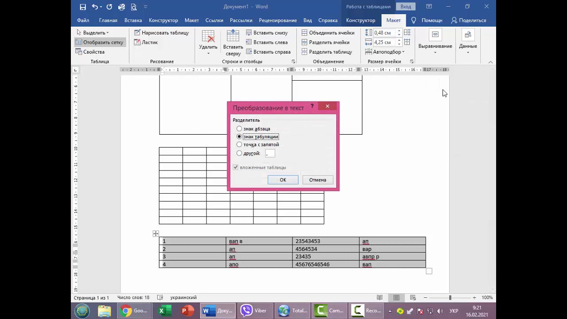Adjust the zoom slider handle
The width and height of the screenshot is (567, 319).
[x=450, y=298]
